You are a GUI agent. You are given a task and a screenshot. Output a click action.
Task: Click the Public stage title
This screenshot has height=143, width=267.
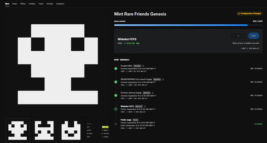click(x=126, y=120)
